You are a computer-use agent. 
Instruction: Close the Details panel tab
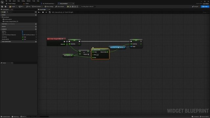(x=12, y=63)
